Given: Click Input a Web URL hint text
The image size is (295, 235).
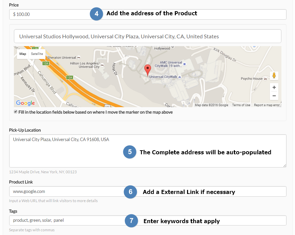Looking at the screenshot, I should pyautogui.click(x=53, y=201).
